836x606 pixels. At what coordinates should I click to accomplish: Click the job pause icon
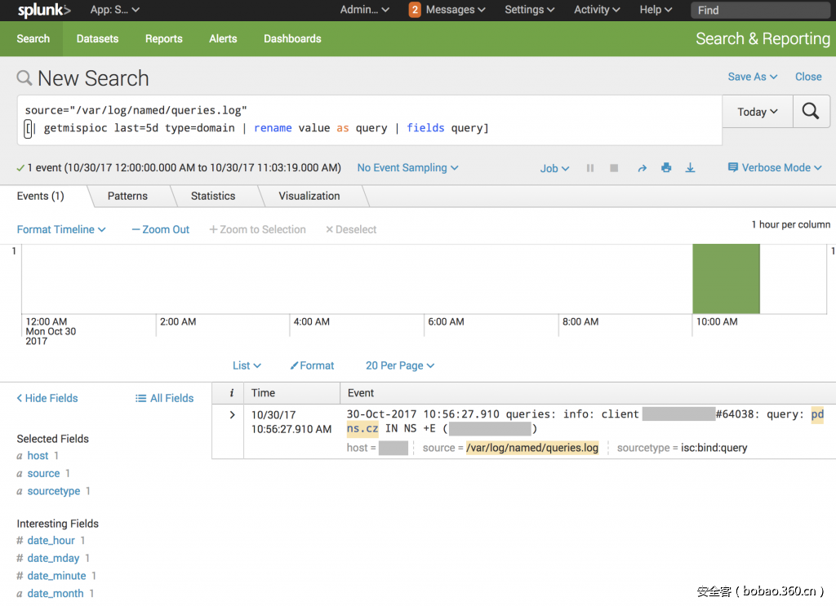point(589,168)
